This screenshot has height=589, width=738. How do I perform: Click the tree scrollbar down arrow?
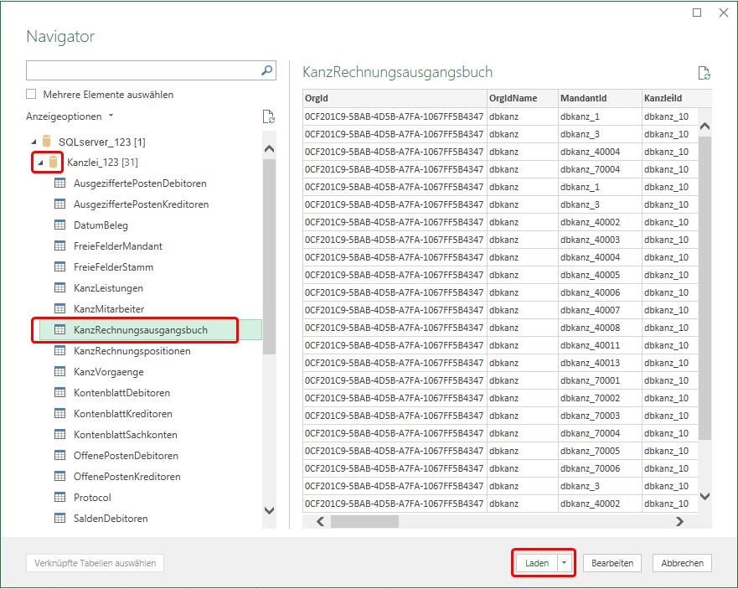coord(269,510)
